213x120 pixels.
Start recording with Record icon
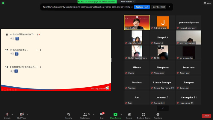[x=129, y=114]
